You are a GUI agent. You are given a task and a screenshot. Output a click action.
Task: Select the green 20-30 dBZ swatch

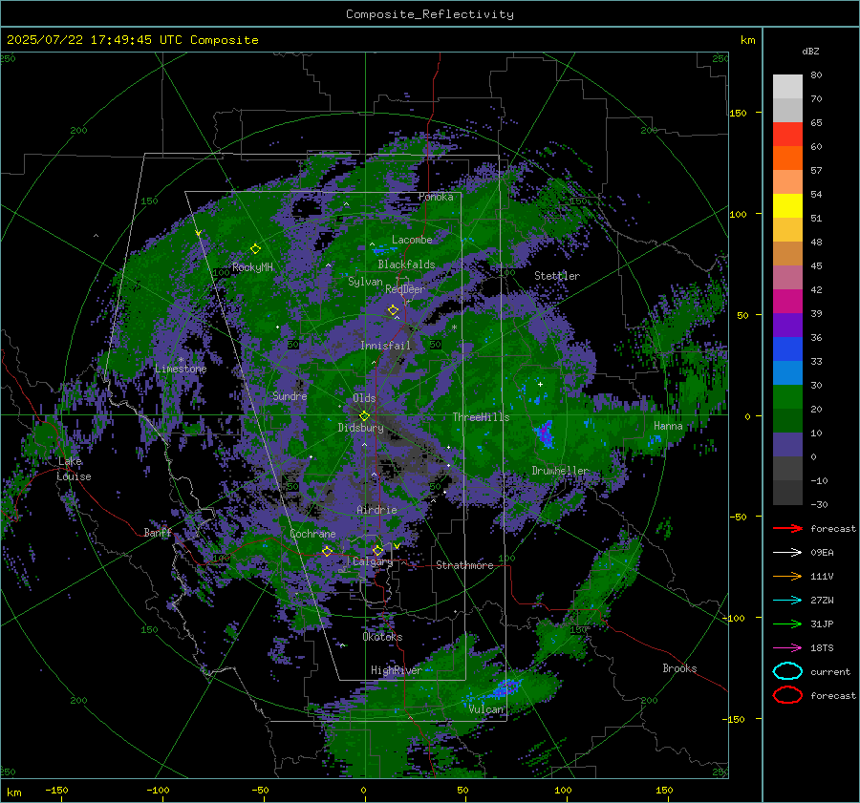pyautogui.click(x=787, y=396)
